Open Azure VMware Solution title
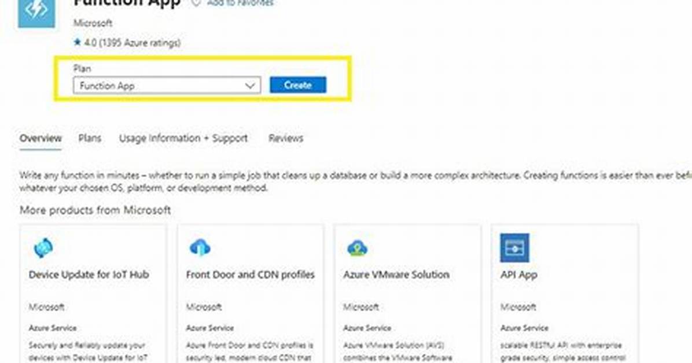 pos(396,275)
